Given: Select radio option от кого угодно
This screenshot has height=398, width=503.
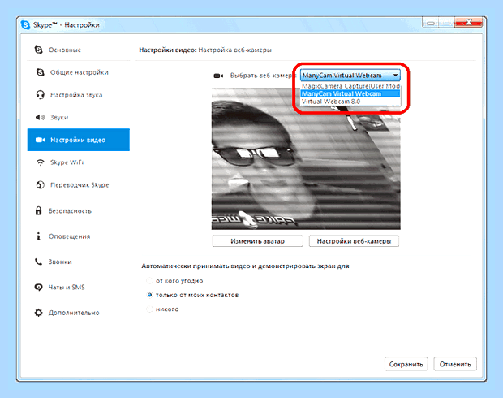Looking at the screenshot, I should [149, 281].
